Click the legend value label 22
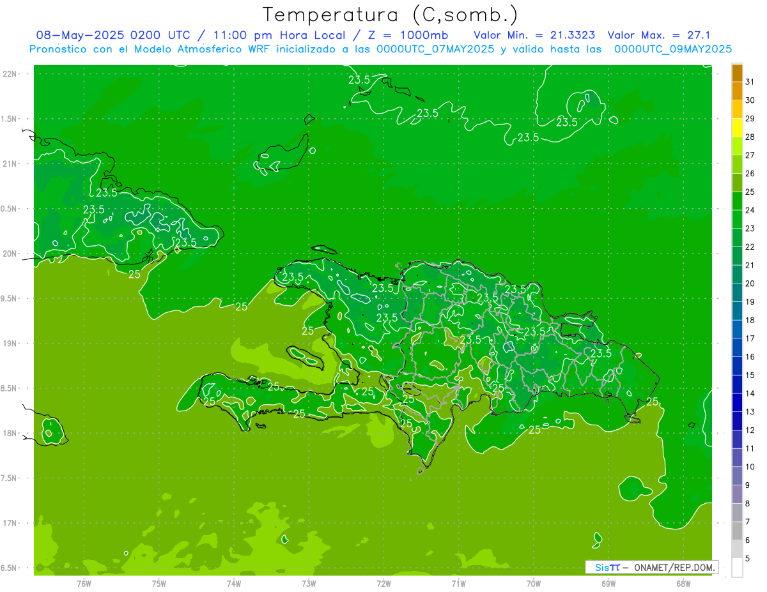 point(750,247)
